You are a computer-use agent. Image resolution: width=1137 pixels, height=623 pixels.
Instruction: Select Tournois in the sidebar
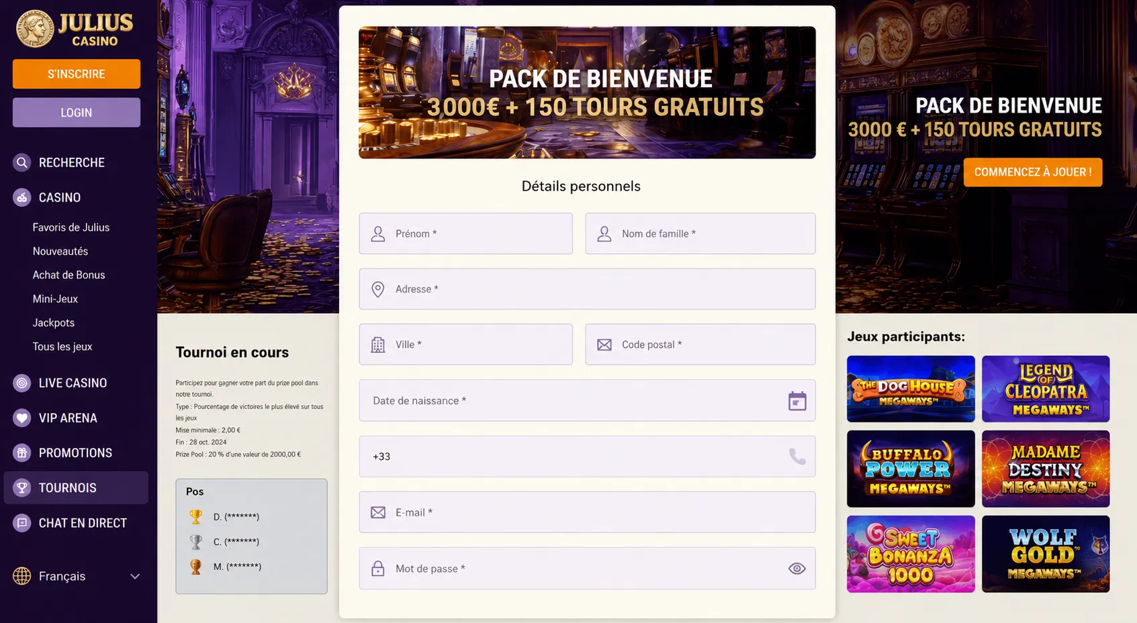pyautogui.click(x=76, y=488)
